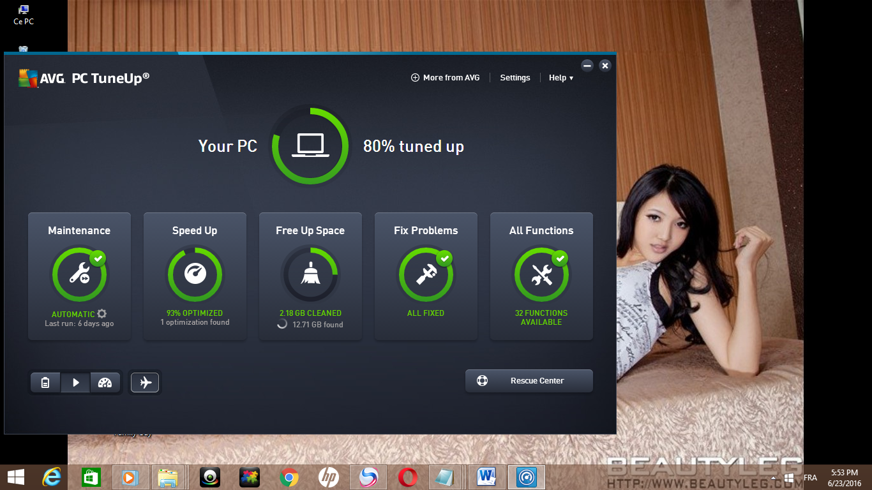Open the HP app in taskbar
The image size is (872, 490).
click(329, 477)
